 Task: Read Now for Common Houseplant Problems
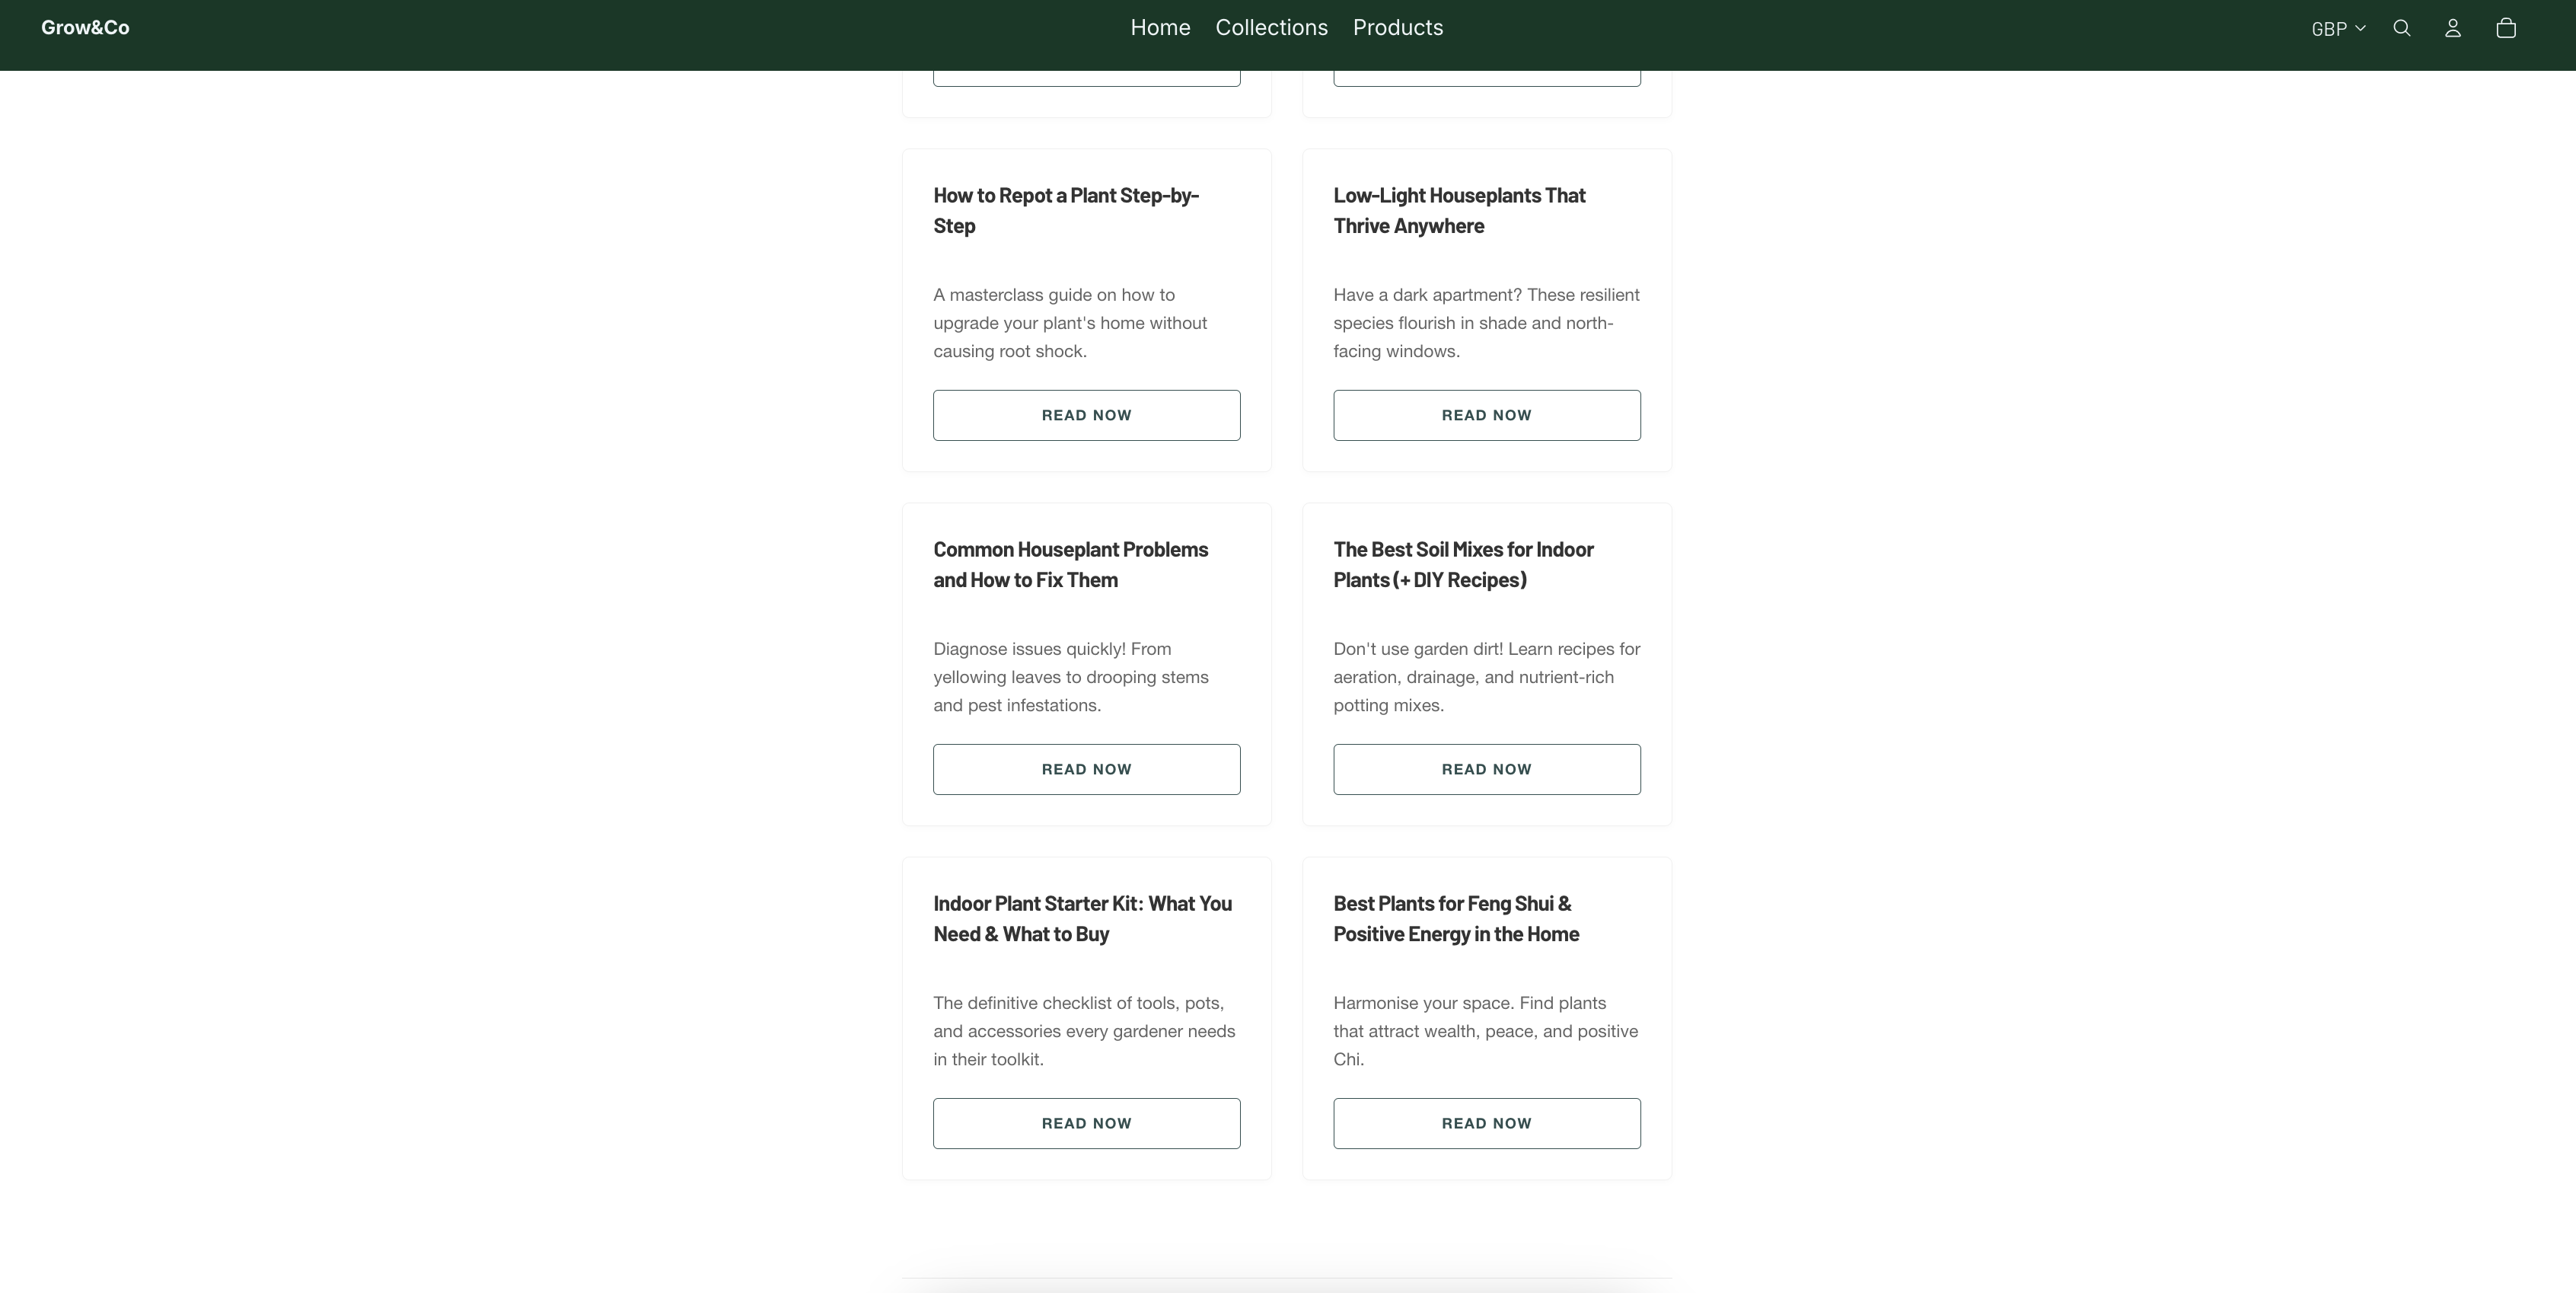point(1086,769)
